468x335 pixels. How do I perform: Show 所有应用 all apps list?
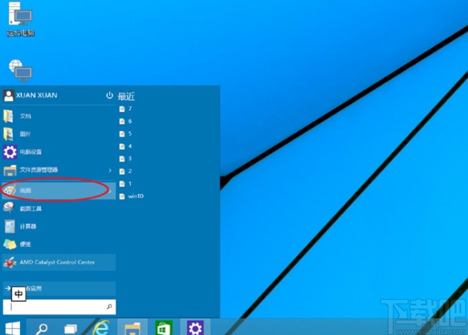pyautogui.click(x=59, y=288)
